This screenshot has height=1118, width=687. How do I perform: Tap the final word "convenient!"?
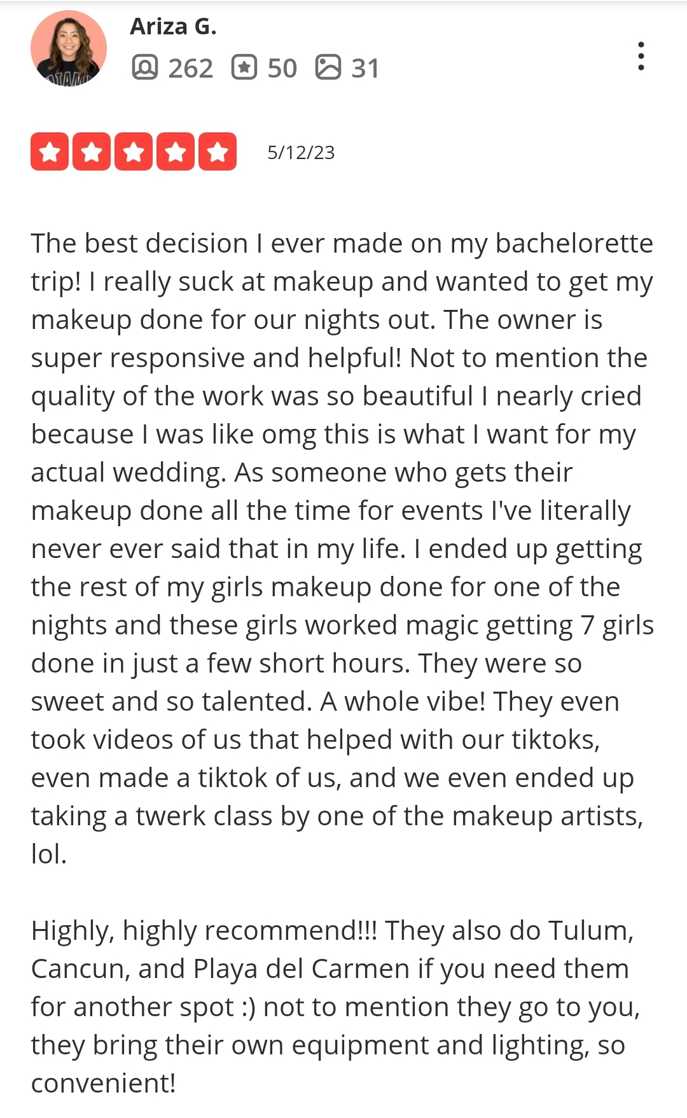tap(103, 1083)
